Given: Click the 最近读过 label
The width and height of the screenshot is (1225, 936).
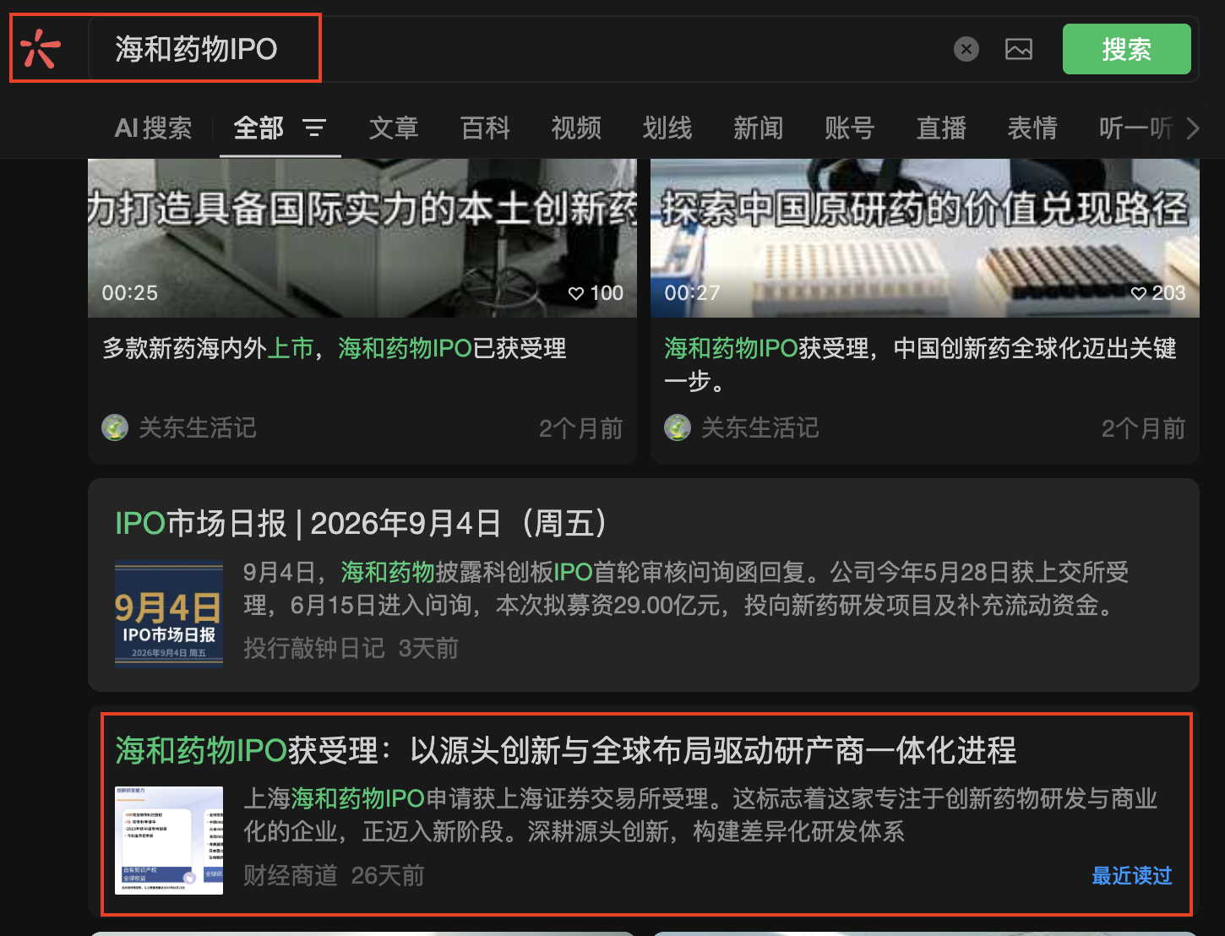Looking at the screenshot, I should (x=1132, y=876).
